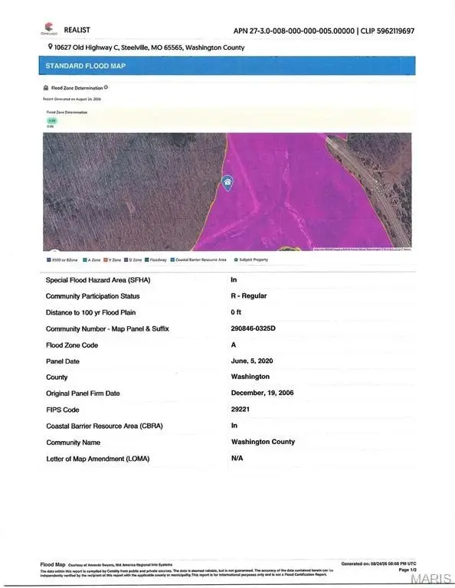
Task: Click the building icon beside Flood Zone Determination
Action: click(46, 88)
